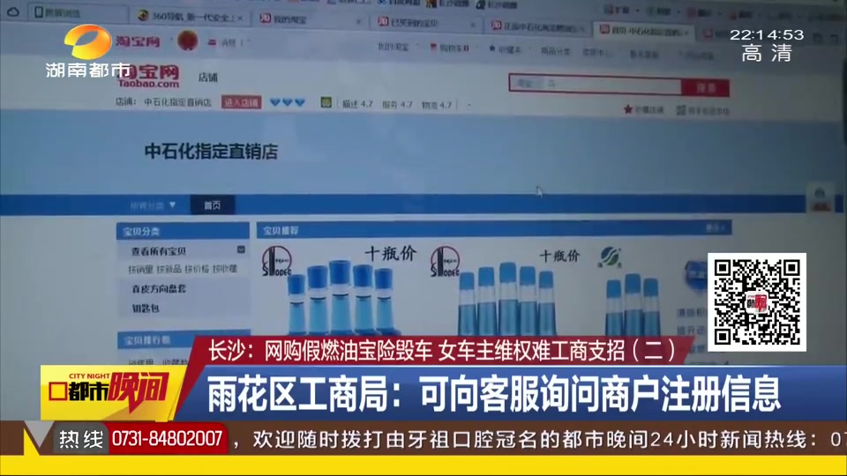847x476 pixels.
Task: Click the blue diamond seller rating icons
Action: [x=288, y=102]
